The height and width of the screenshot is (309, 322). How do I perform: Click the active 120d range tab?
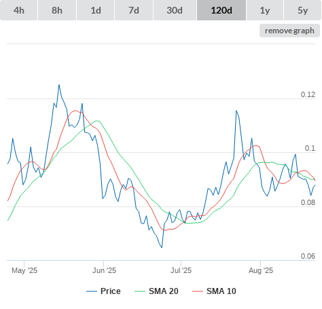pyautogui.click(x=221, y=10)
